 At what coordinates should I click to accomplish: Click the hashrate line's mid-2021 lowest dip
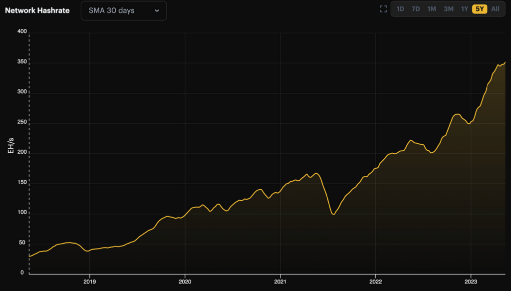tap(334, 214)
